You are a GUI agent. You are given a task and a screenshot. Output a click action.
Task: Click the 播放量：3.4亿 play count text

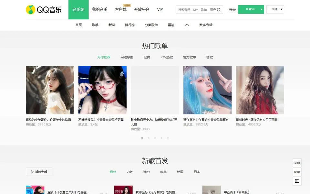pos(88,124)
